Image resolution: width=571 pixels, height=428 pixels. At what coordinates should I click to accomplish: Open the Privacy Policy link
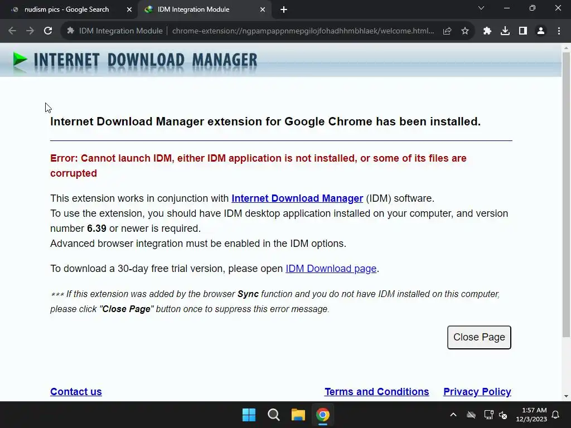477,392
